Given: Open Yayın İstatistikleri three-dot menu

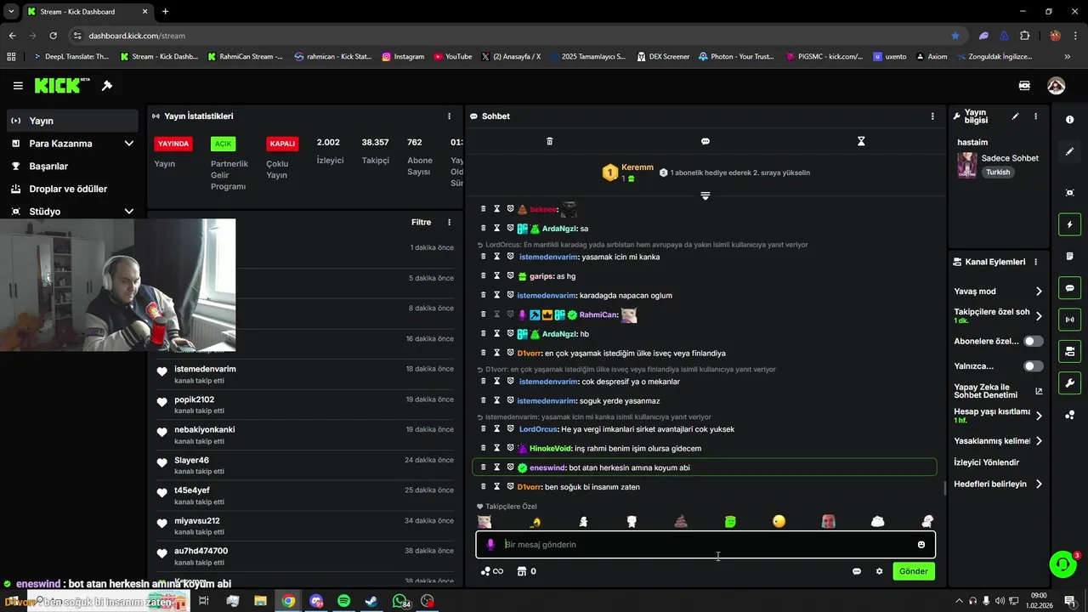Looking at the screenshot, I should 450,116.
